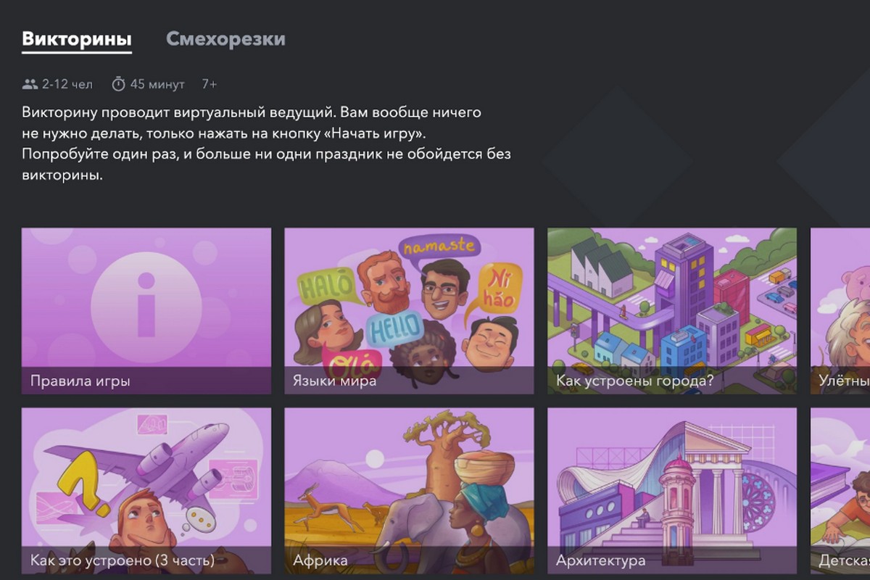The width and height of the screenshot is (870, 580).
Task: Open the Смехорезки tab
Action: [225, 39]
